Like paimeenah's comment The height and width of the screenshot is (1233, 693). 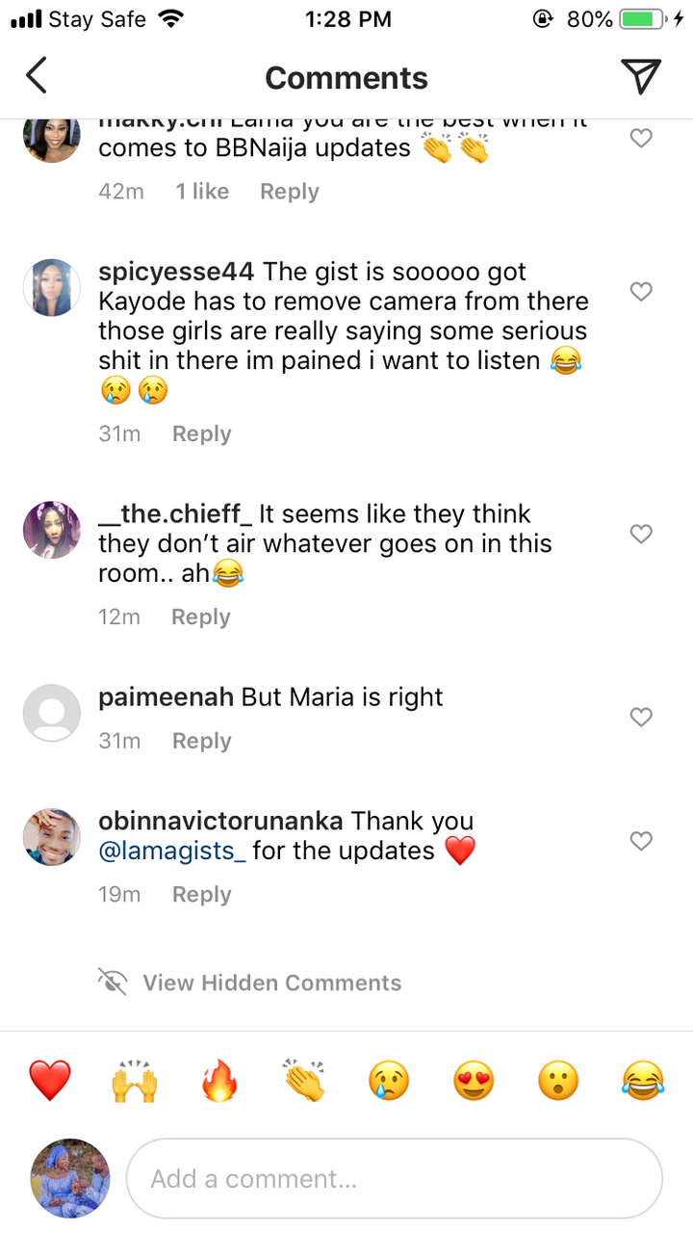[641, 717]
